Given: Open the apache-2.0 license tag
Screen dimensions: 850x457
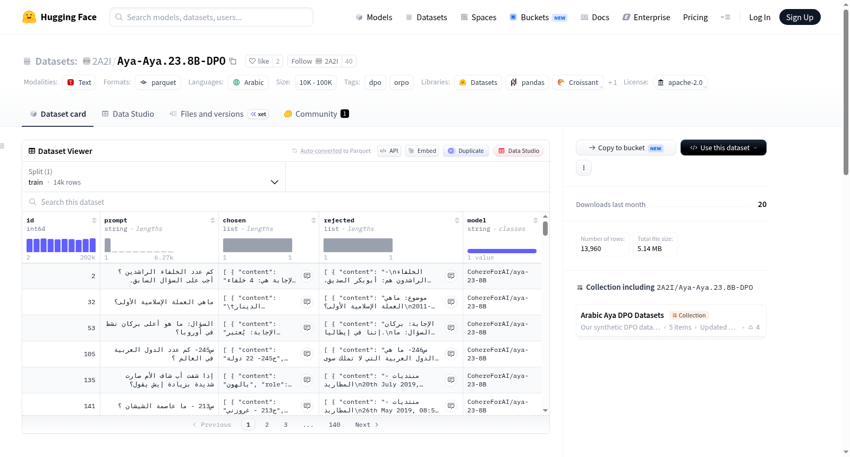Looking at the screenshot, I should coord(681,82).
